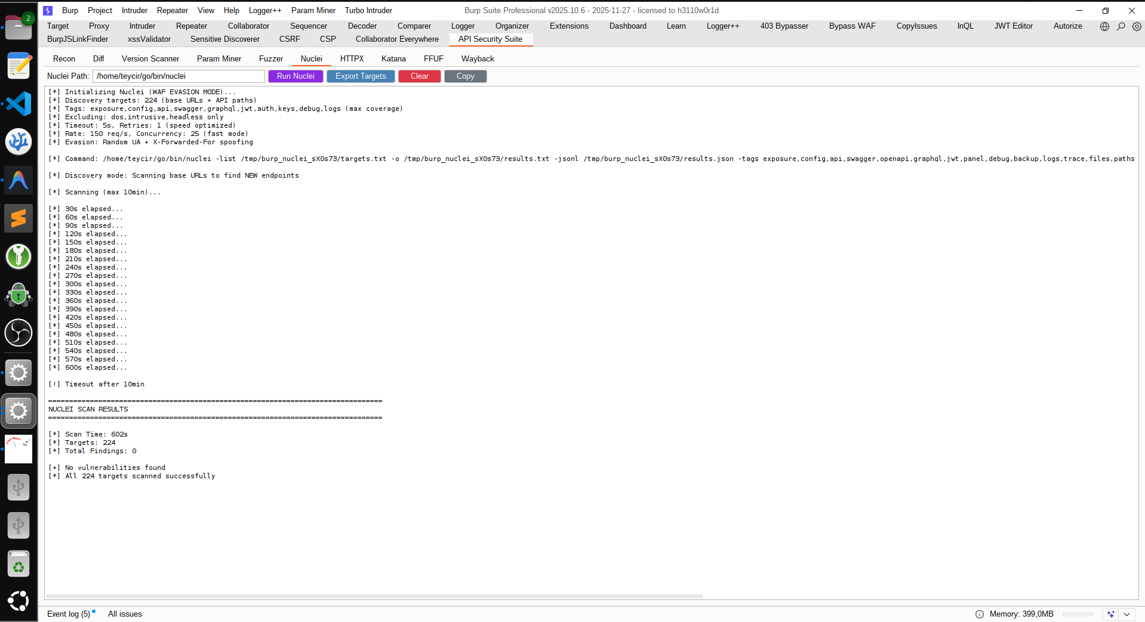Launch the text editor notepad dock icon
Image resolution: width=1145 pixels, height=622 pixels.
pyautogui.click(x=19, y=66)
